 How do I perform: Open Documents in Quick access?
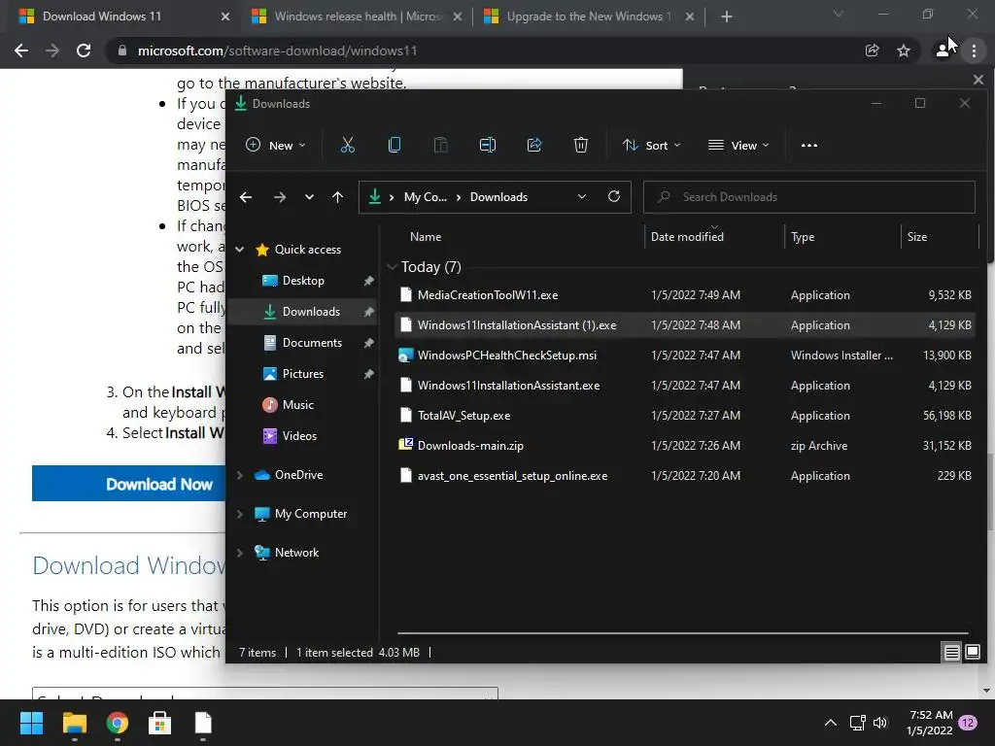click(x=312, y=343)
